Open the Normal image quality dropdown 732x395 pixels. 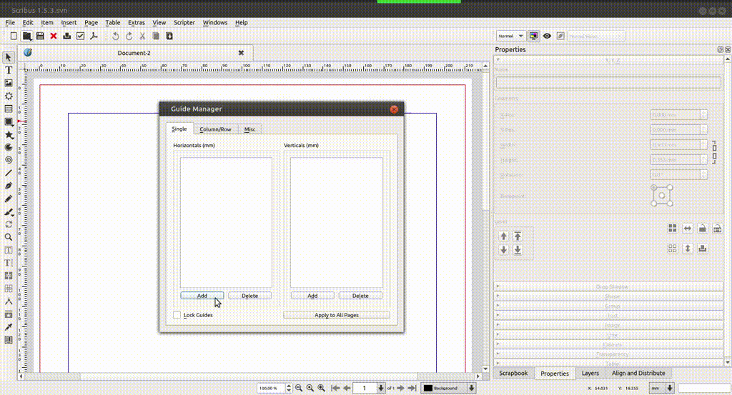pos(511,36)
